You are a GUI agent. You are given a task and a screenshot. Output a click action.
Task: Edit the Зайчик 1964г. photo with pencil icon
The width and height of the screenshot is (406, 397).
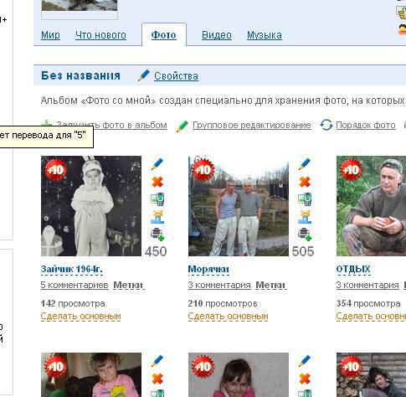157,164
